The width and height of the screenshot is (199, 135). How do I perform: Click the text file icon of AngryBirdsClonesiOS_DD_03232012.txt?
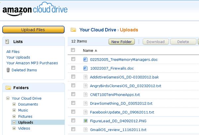[86, 86]
